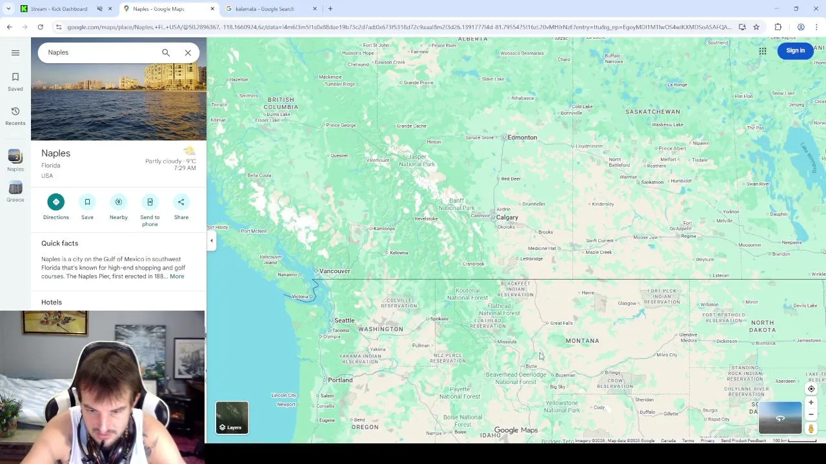Click the search magnifier icon
The image size is (826, 464).
[166, 53]
